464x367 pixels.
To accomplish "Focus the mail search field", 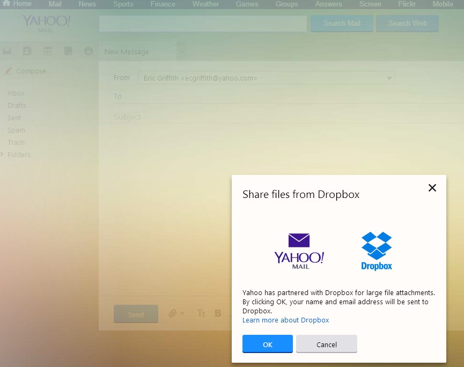I will 203,24.
